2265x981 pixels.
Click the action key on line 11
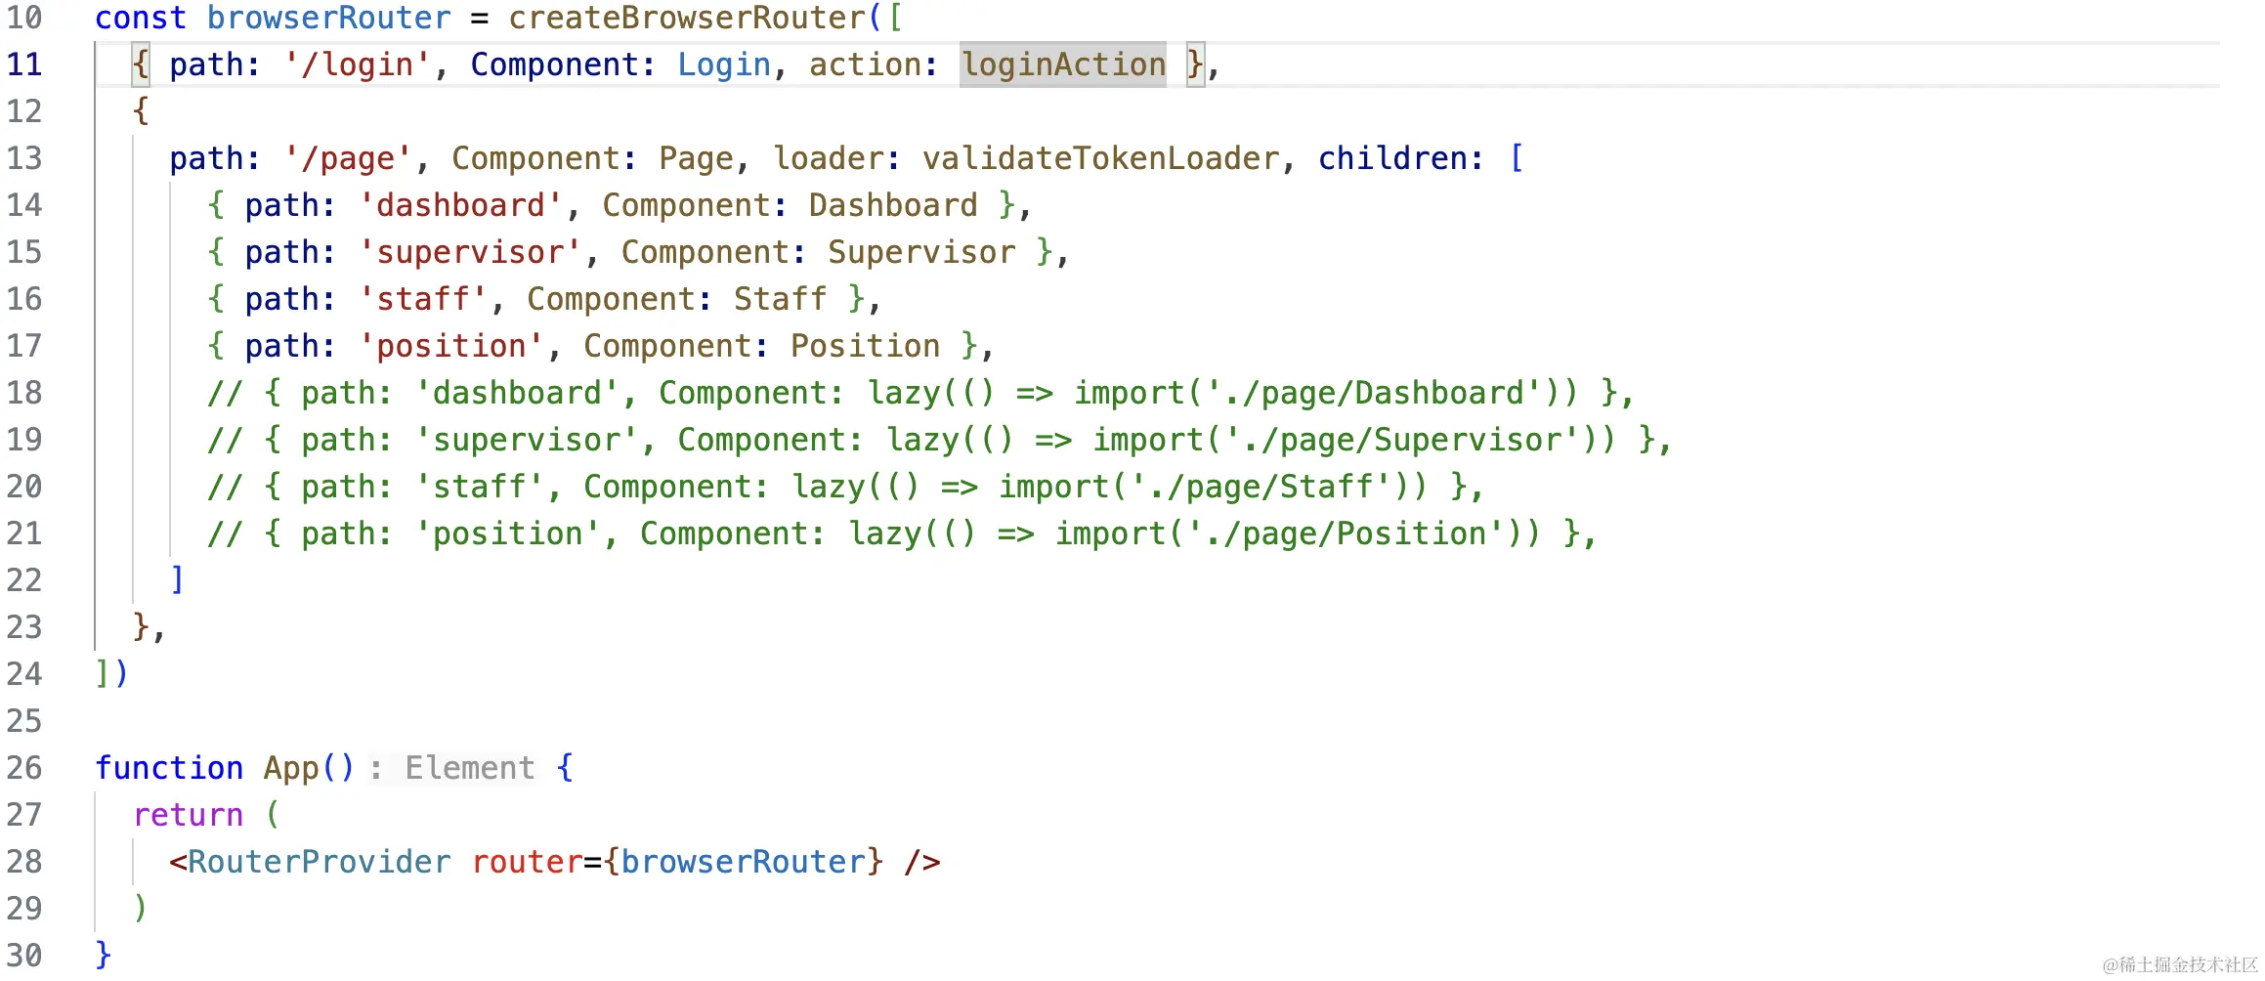coord(866,64)
